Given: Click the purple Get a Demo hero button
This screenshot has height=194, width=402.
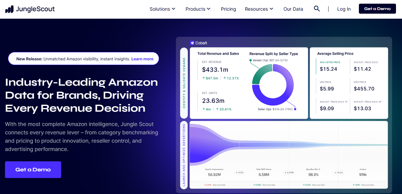Looking at the screenshot, I should pyautogui.click(x=33, y=170).
